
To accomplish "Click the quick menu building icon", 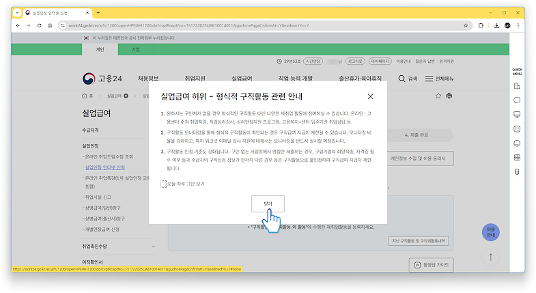I will click(x=517, y=86).
